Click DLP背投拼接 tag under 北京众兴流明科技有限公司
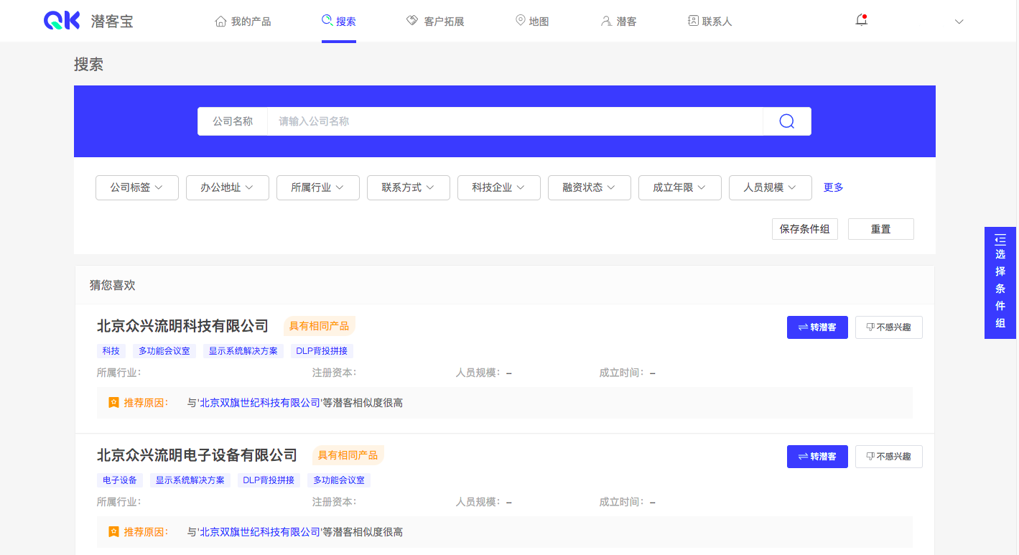Image resolution: width=1019 pixels, height=555 pixels. (322, 351)
